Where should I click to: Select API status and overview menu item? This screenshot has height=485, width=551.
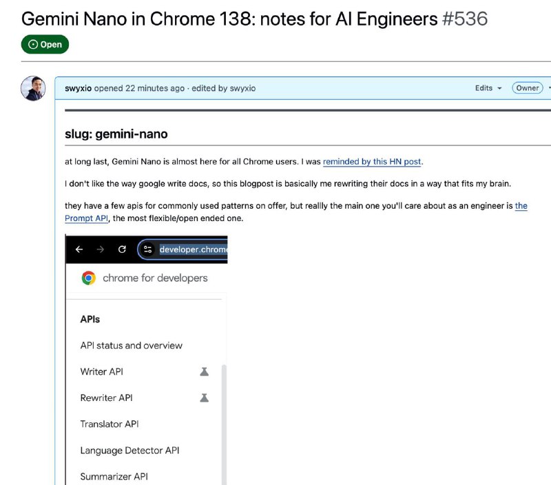131,345
